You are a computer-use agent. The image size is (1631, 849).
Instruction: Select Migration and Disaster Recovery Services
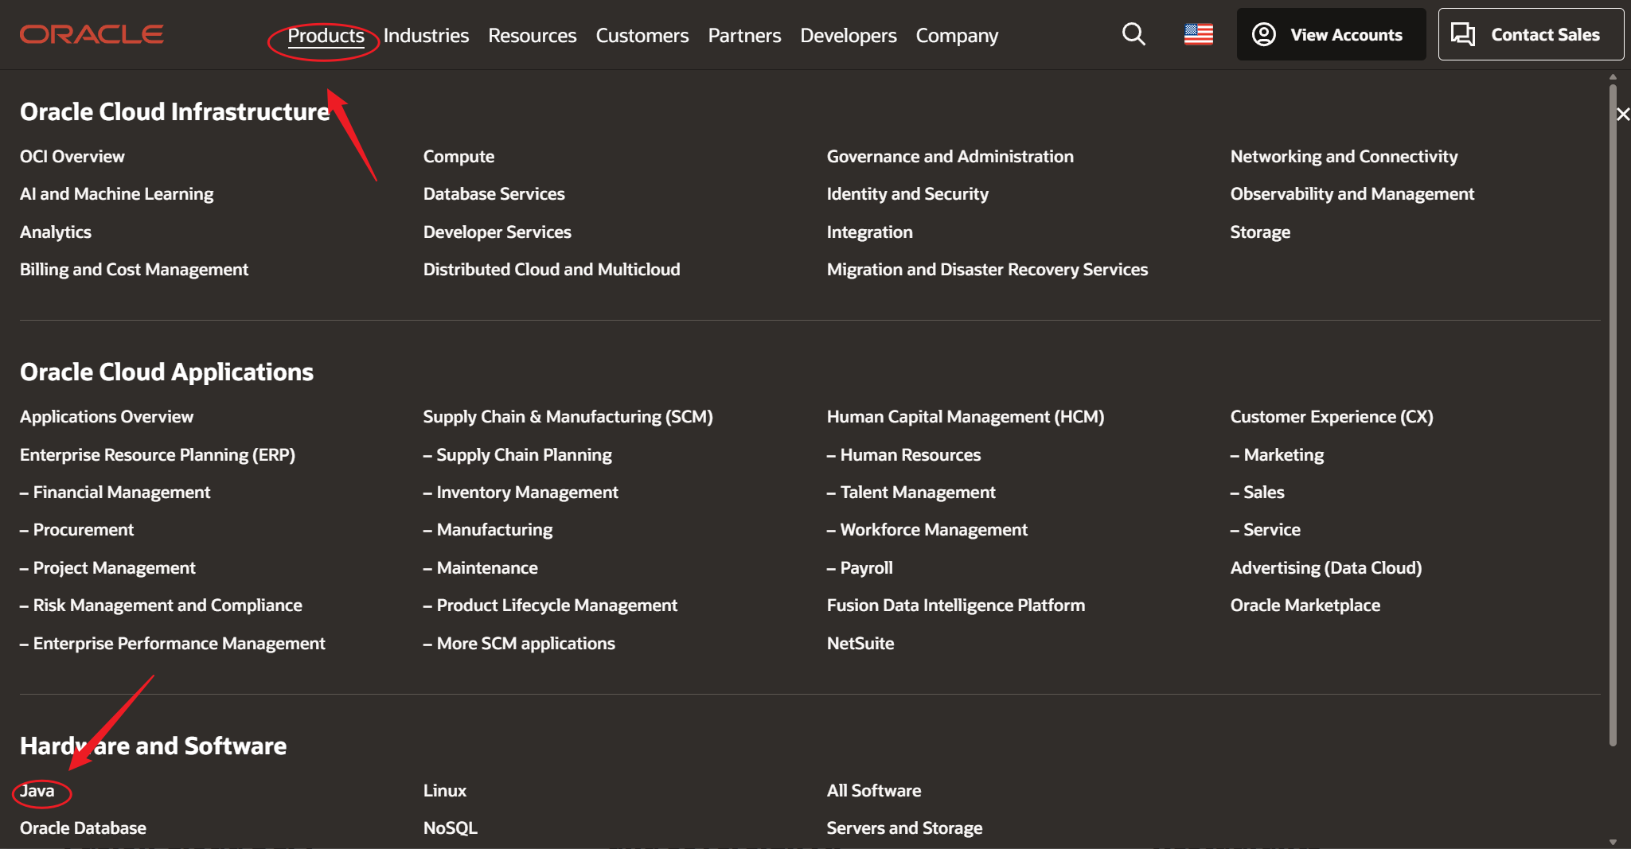(987, 270)
